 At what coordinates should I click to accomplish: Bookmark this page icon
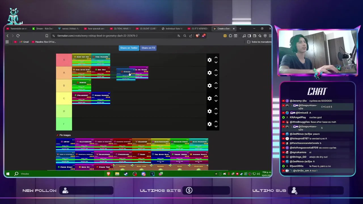47,36
